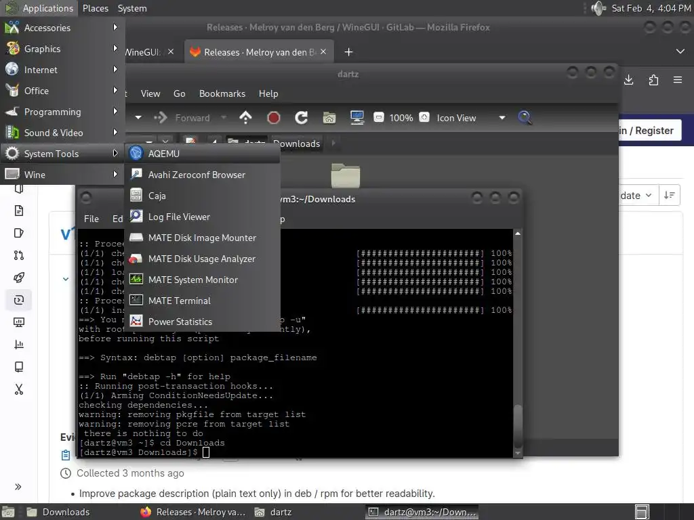Click GitLab sidebar rocket deployments icon
Image resolution: width=694 pixels, height=520 pixels.
[18, 277]
